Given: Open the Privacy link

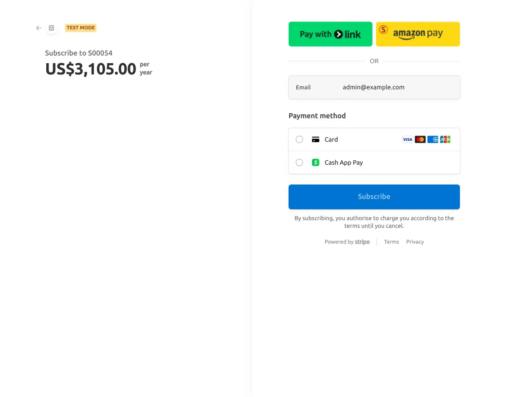Looking at the screenshot, I should pyautogui.click(x=415, y=242).
